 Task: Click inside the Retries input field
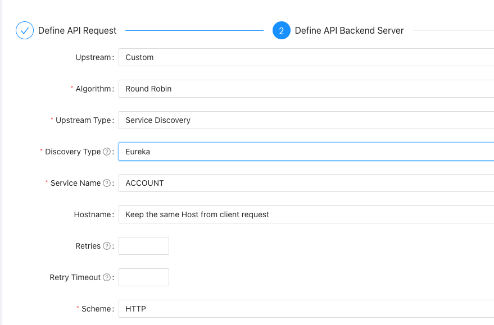click(143, 246)
